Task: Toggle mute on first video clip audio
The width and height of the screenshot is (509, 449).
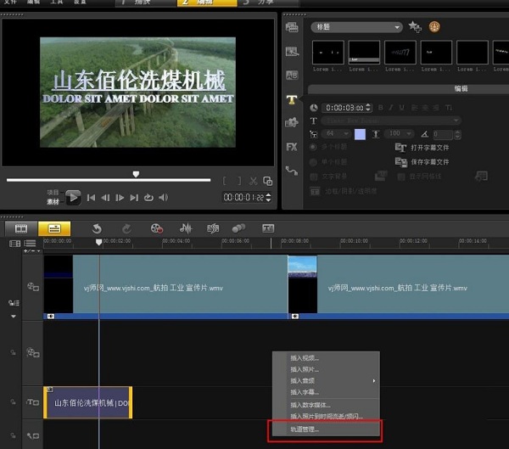Action: click(51, 316)
